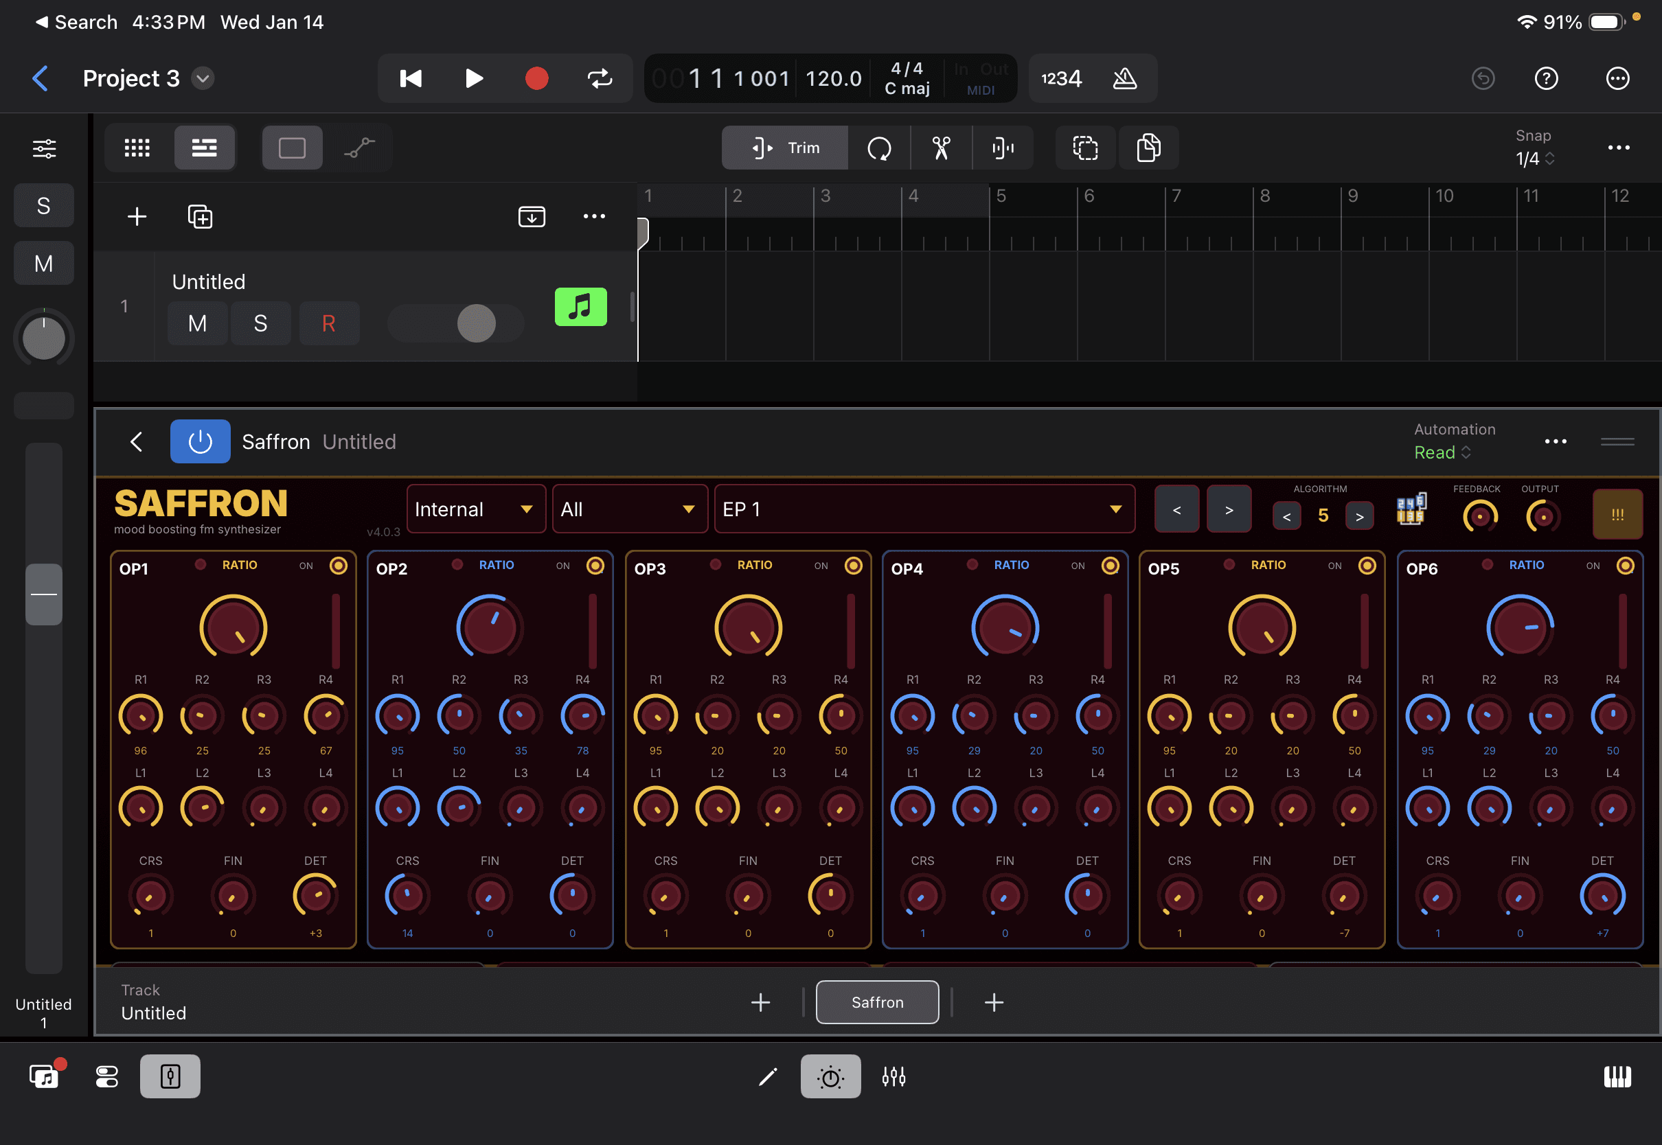This screenshot has height=1145, width=1662.
Task: Open the help question mark icon
Action: pos(1546,78)
